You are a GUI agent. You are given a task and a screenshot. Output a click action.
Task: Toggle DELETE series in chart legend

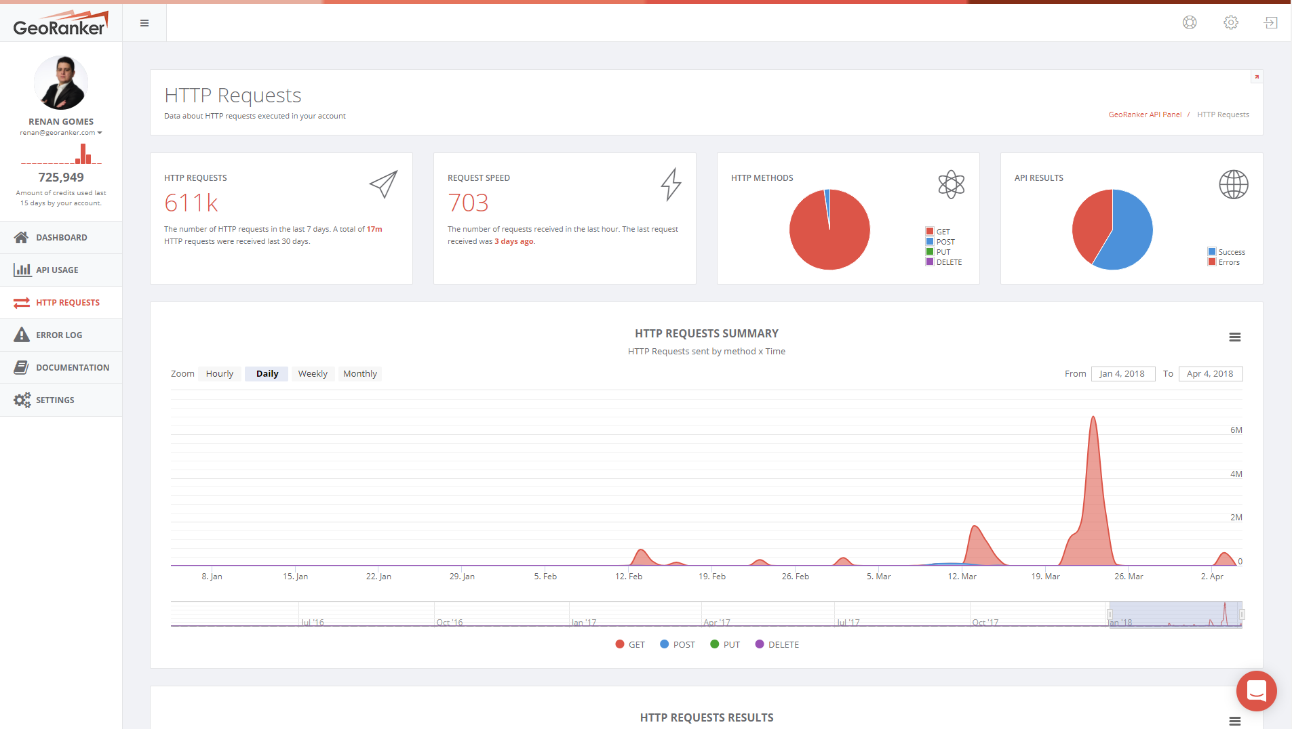click(777, 644)
